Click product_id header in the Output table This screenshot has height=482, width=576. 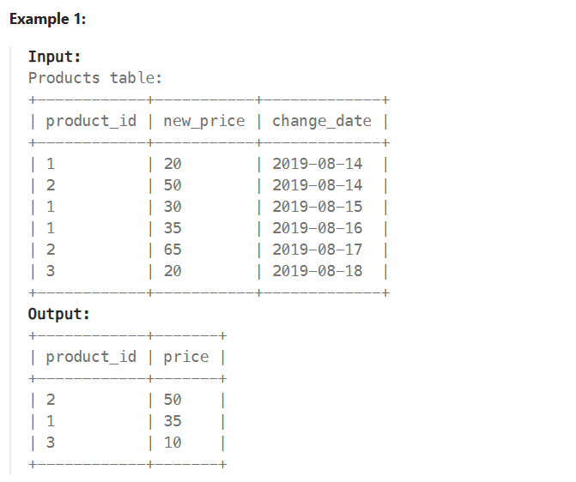pos(91,356)
